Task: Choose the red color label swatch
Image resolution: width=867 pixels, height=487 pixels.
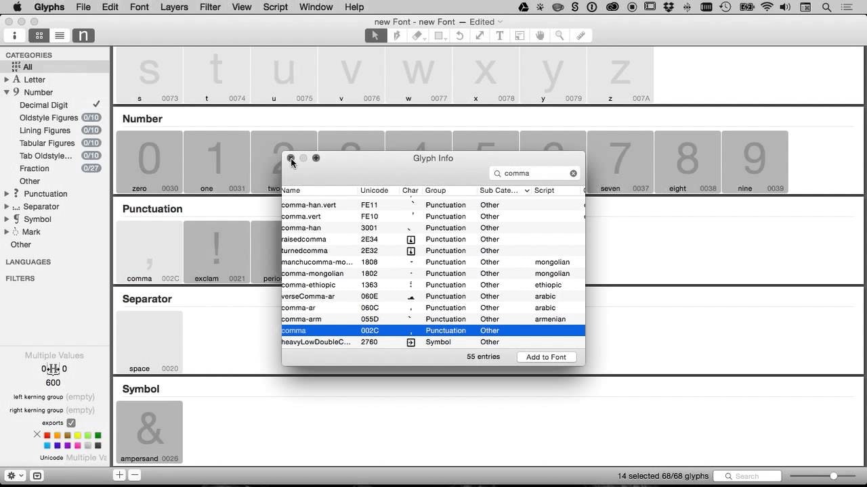Action: pos(47,435)
